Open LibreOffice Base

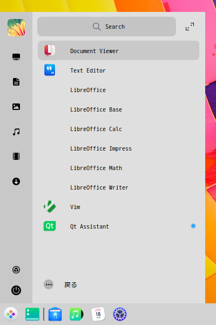tap(96, 109)
